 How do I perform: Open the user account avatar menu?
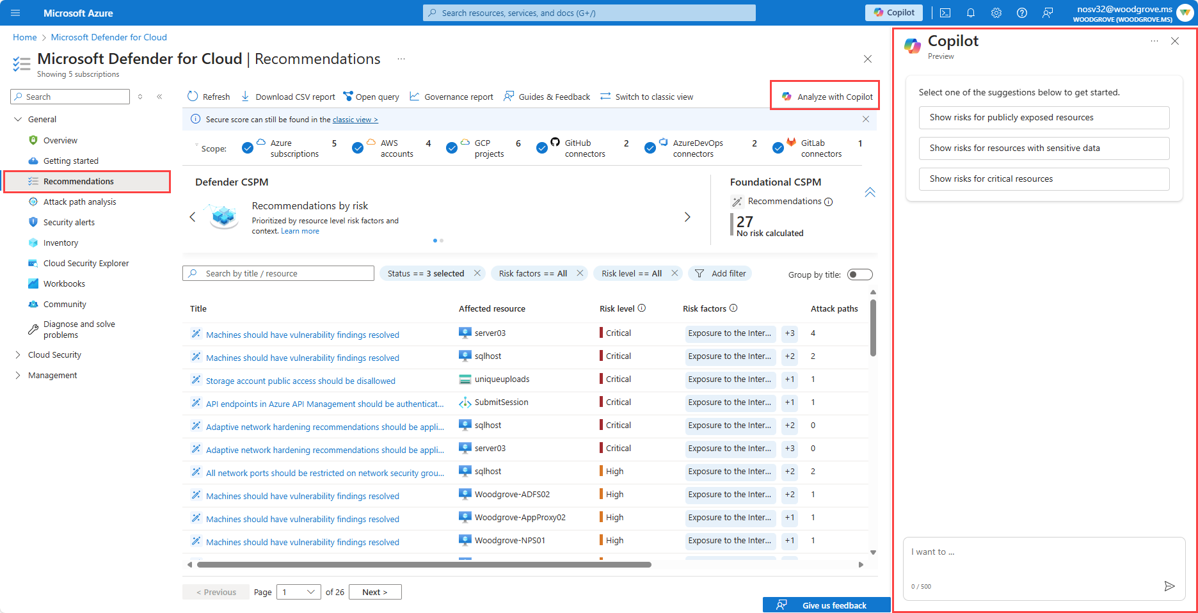coord(1185,13)
